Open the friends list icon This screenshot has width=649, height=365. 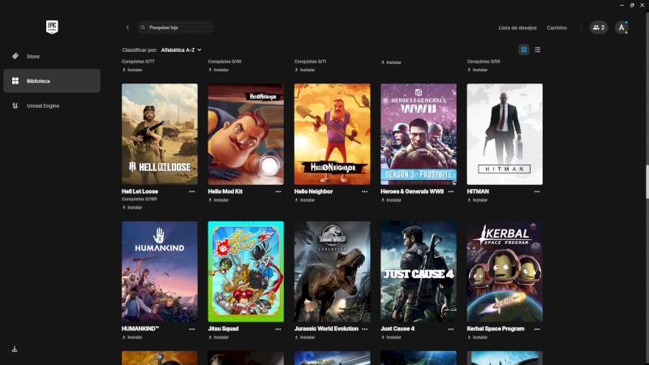click(599, 28)
